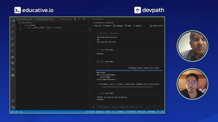Screen dimensions: 218x122
Task: Open the interactive toolbar overflow ellipsis
Action: pyautogui.click(x=144, y=26)
